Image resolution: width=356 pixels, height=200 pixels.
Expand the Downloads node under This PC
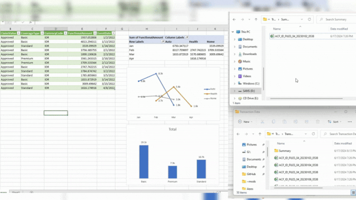click(x=235, y=54)
